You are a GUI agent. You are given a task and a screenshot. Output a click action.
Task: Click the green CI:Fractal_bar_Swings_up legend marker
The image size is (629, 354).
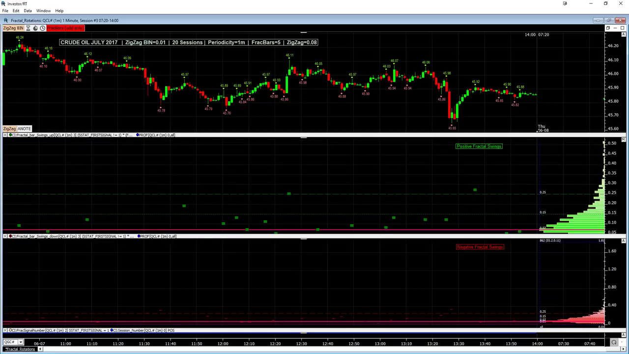(10, 135)
